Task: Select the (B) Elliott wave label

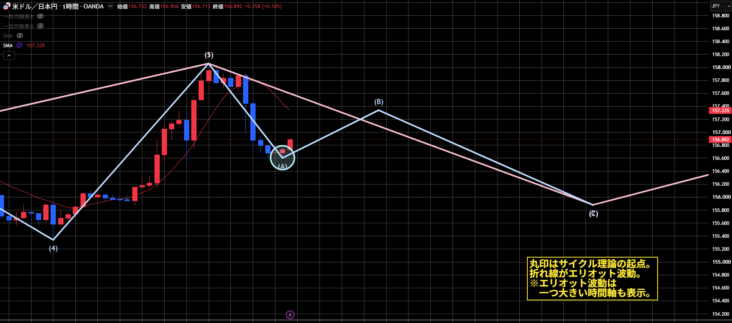Action: point(379,102)
